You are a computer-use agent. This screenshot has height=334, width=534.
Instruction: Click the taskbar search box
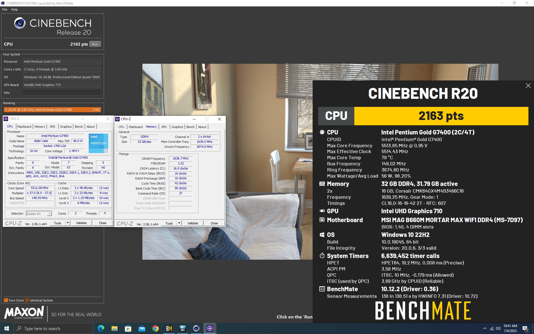53,328
